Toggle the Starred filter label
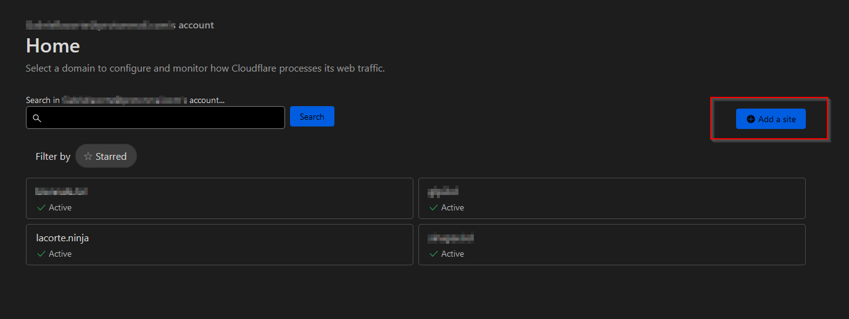Viewport: 849px width, 319px height. click(x=111, y=157)
